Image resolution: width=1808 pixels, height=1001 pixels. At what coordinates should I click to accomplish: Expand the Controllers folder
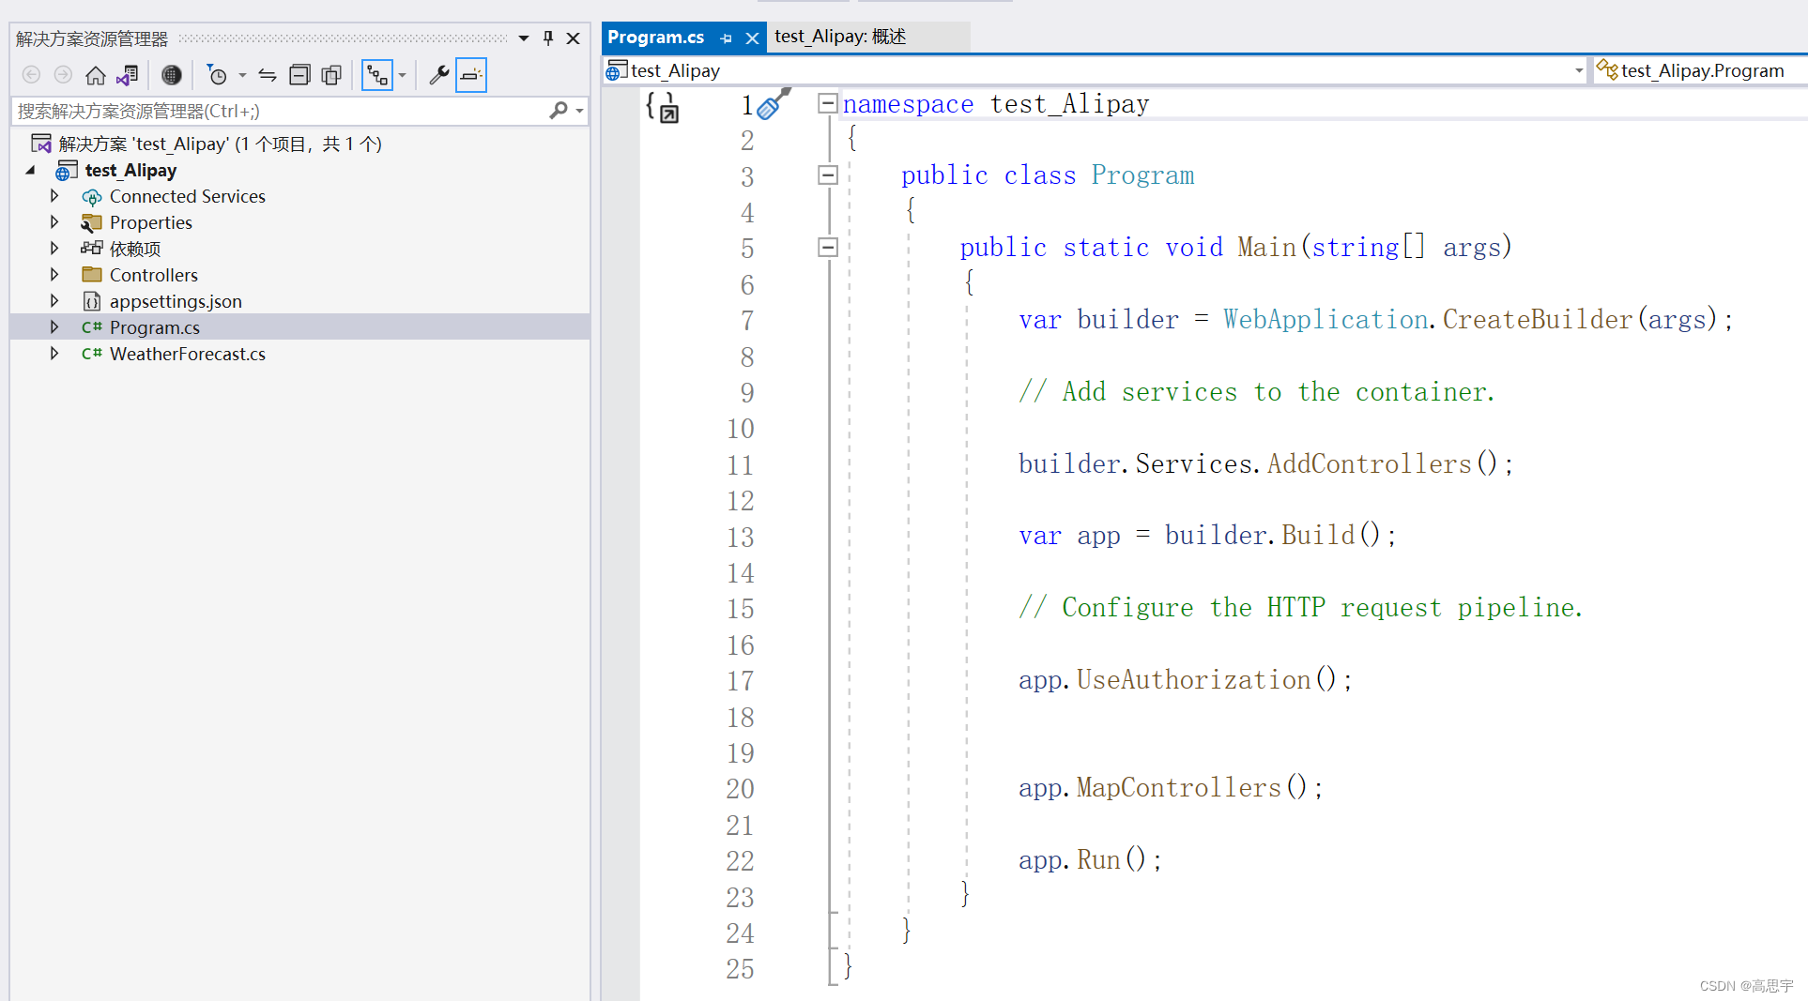(x=54, y=275)
